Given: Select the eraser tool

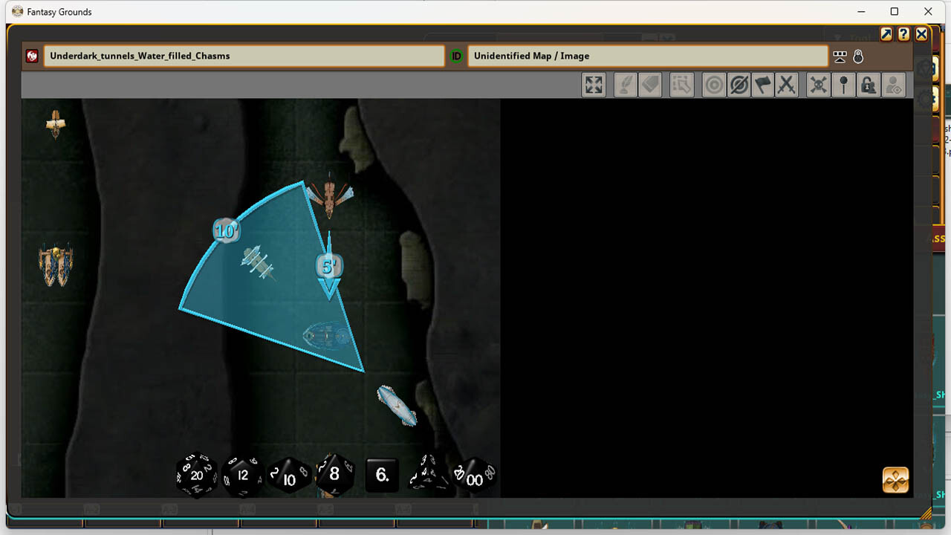Looking at the screenshot, I should click(650, 85).
